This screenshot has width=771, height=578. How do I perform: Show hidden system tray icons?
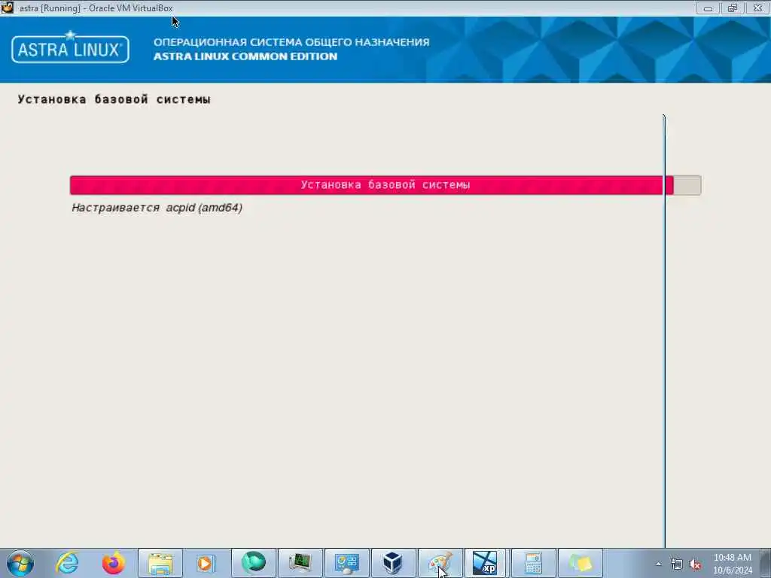(658, 564)
